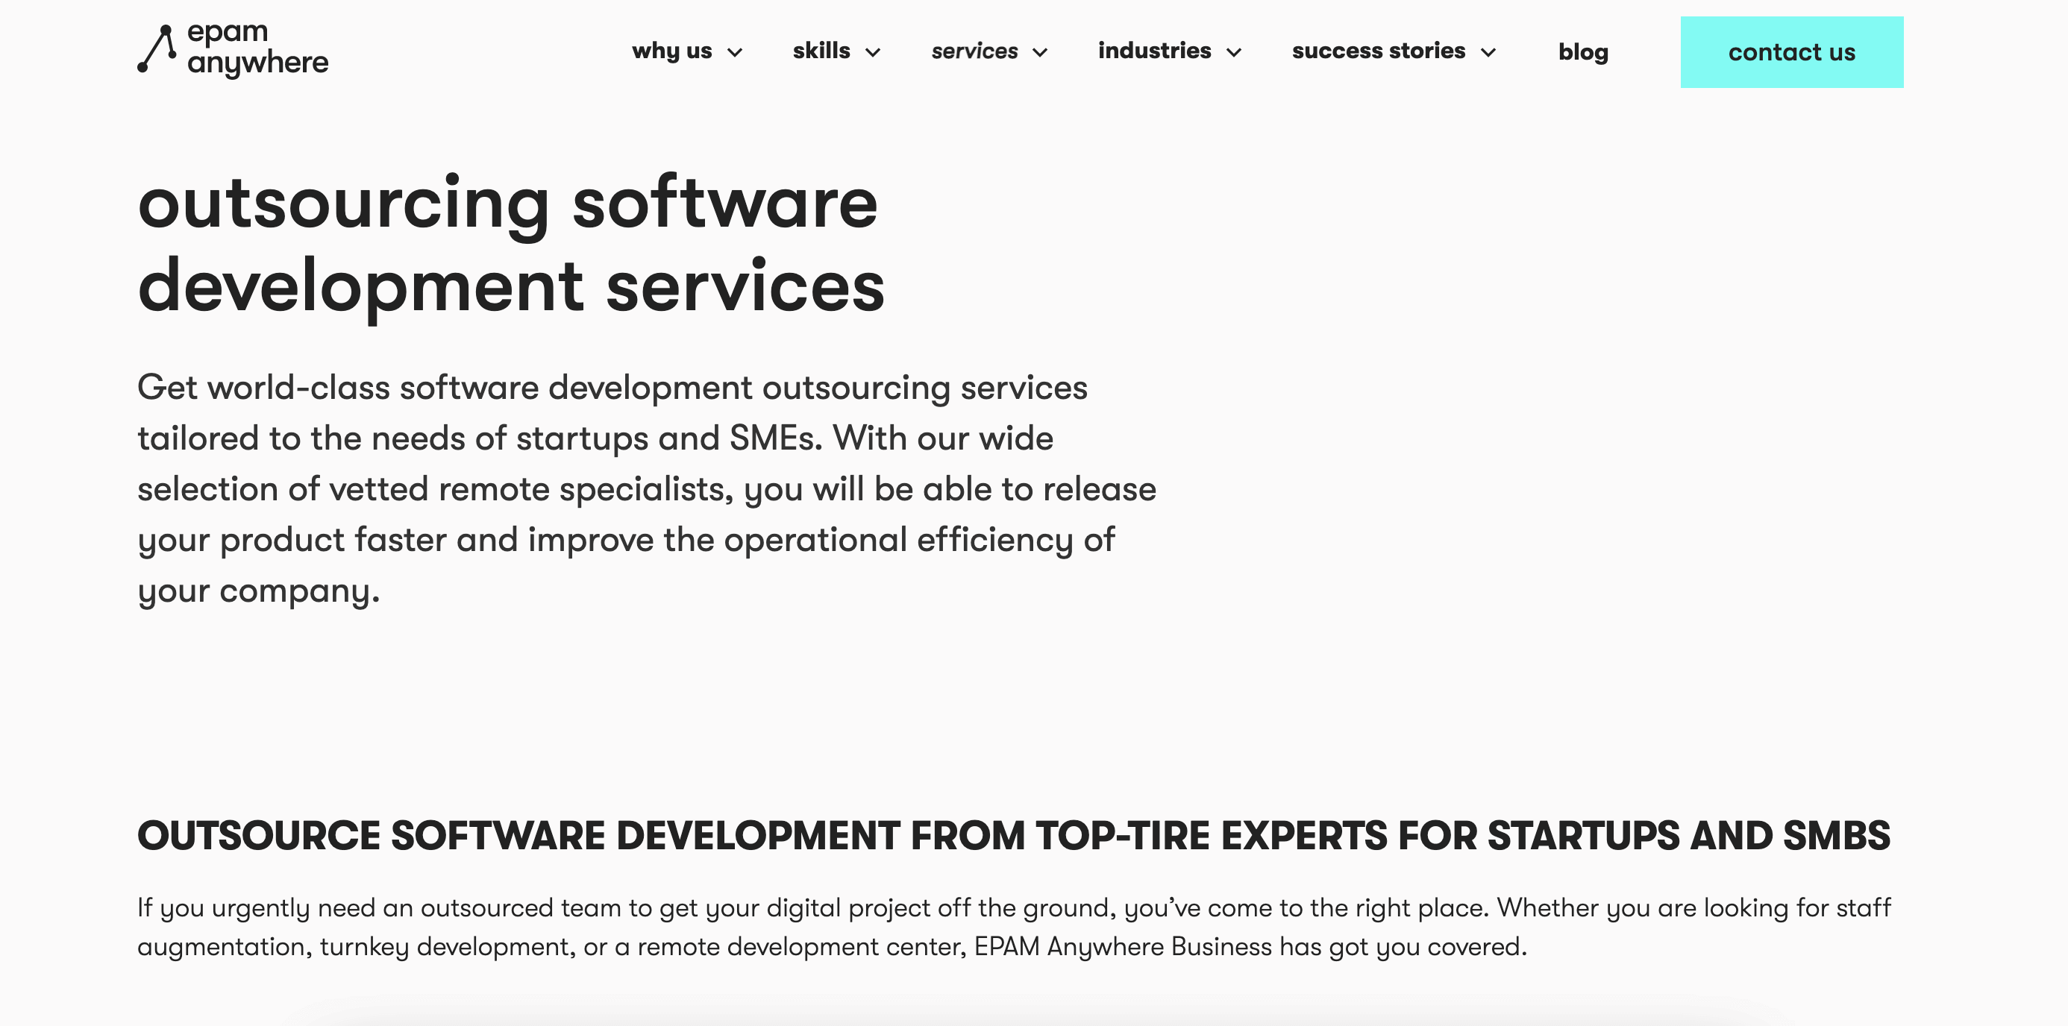This screenshot has height=1026, width=2068.
Task: Open the 'industries' menu
Action: (x=1154, y=51)
